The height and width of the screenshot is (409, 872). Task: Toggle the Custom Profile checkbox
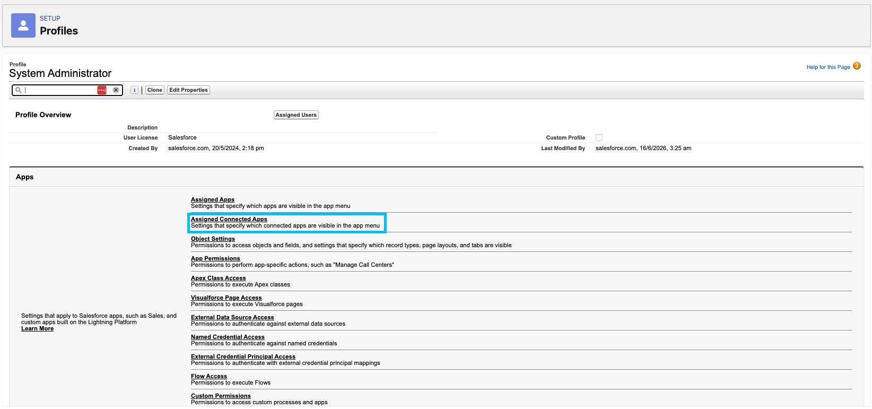(599, 138)
